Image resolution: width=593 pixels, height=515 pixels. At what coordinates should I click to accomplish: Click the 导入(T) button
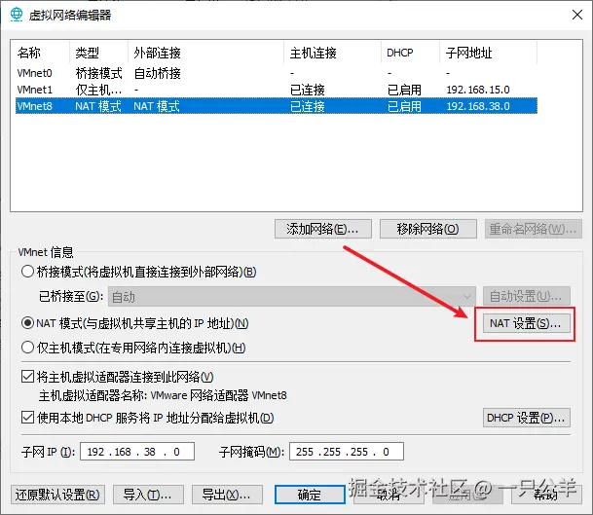click(148, 495)
